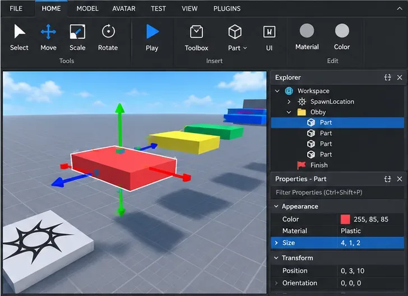Viewport: 408px width, 296px height.
Task: Open the Toolbox panel
Action: pyautogui.click(x=197, y=38)
